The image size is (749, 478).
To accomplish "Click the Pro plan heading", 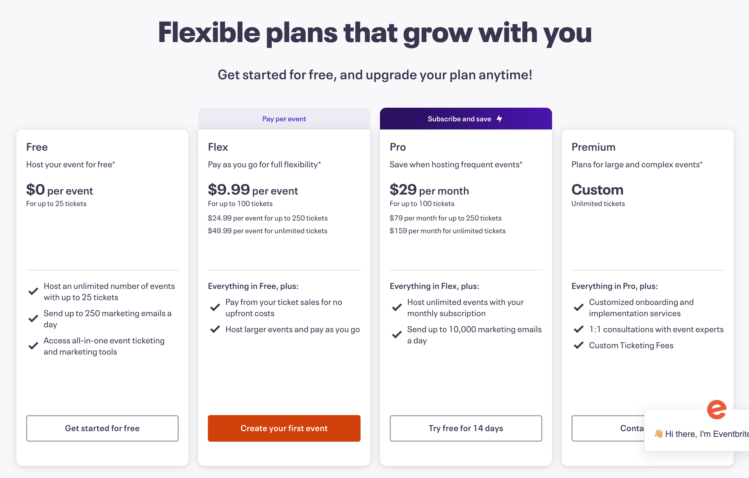I will pyautogui.click(x=398, y=147).
